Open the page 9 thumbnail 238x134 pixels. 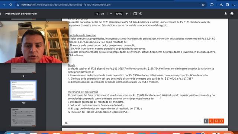[x=23, y=68]
